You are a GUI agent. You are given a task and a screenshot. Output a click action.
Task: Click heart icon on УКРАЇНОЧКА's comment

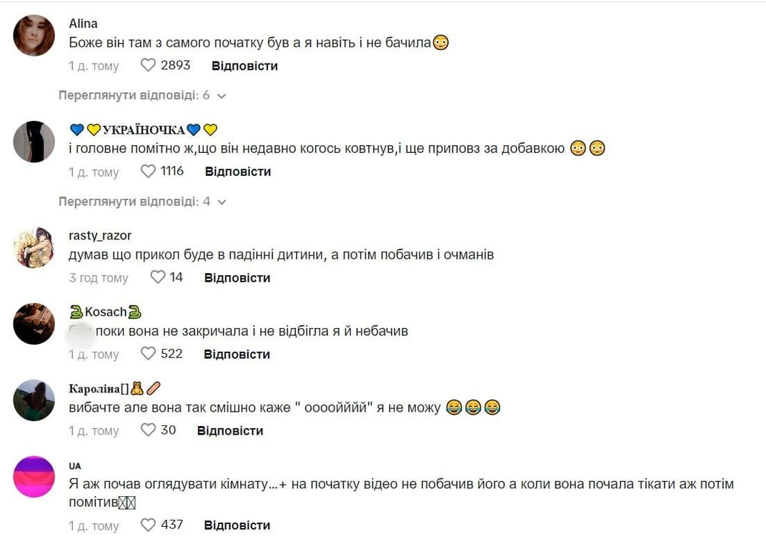(148, 172)
